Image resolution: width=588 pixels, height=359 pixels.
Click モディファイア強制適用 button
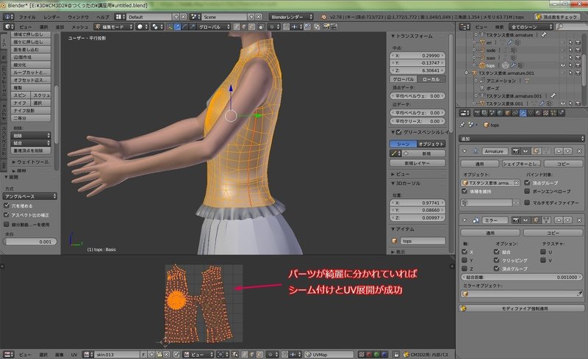point(522,308)
